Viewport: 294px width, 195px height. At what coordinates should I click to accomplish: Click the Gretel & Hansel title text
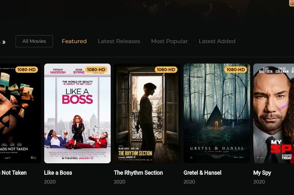202,173
